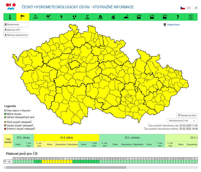Click the MeteoAlarm icon
The width and height of the screenshot is (201, 172).
(165, 25)
